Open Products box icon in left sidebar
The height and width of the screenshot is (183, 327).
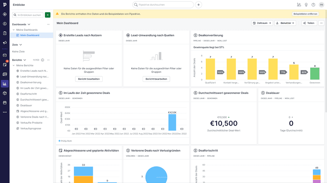pos(5,93)
